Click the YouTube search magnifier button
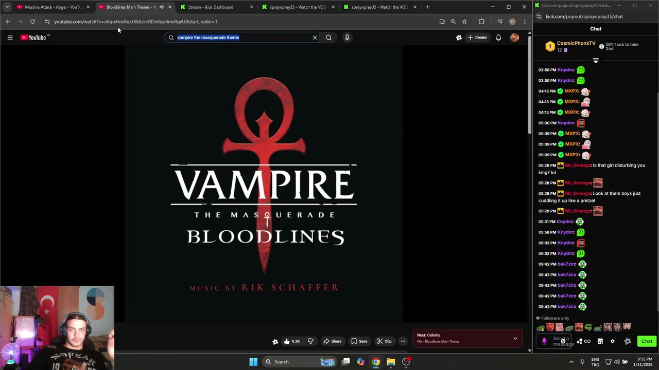 click(328, 38)
